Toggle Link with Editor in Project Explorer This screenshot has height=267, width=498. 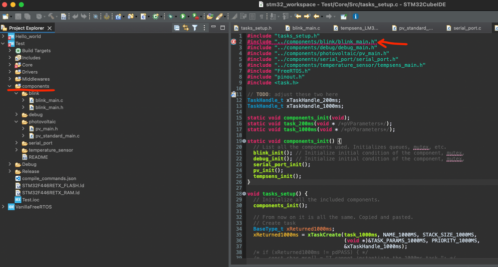186,28
